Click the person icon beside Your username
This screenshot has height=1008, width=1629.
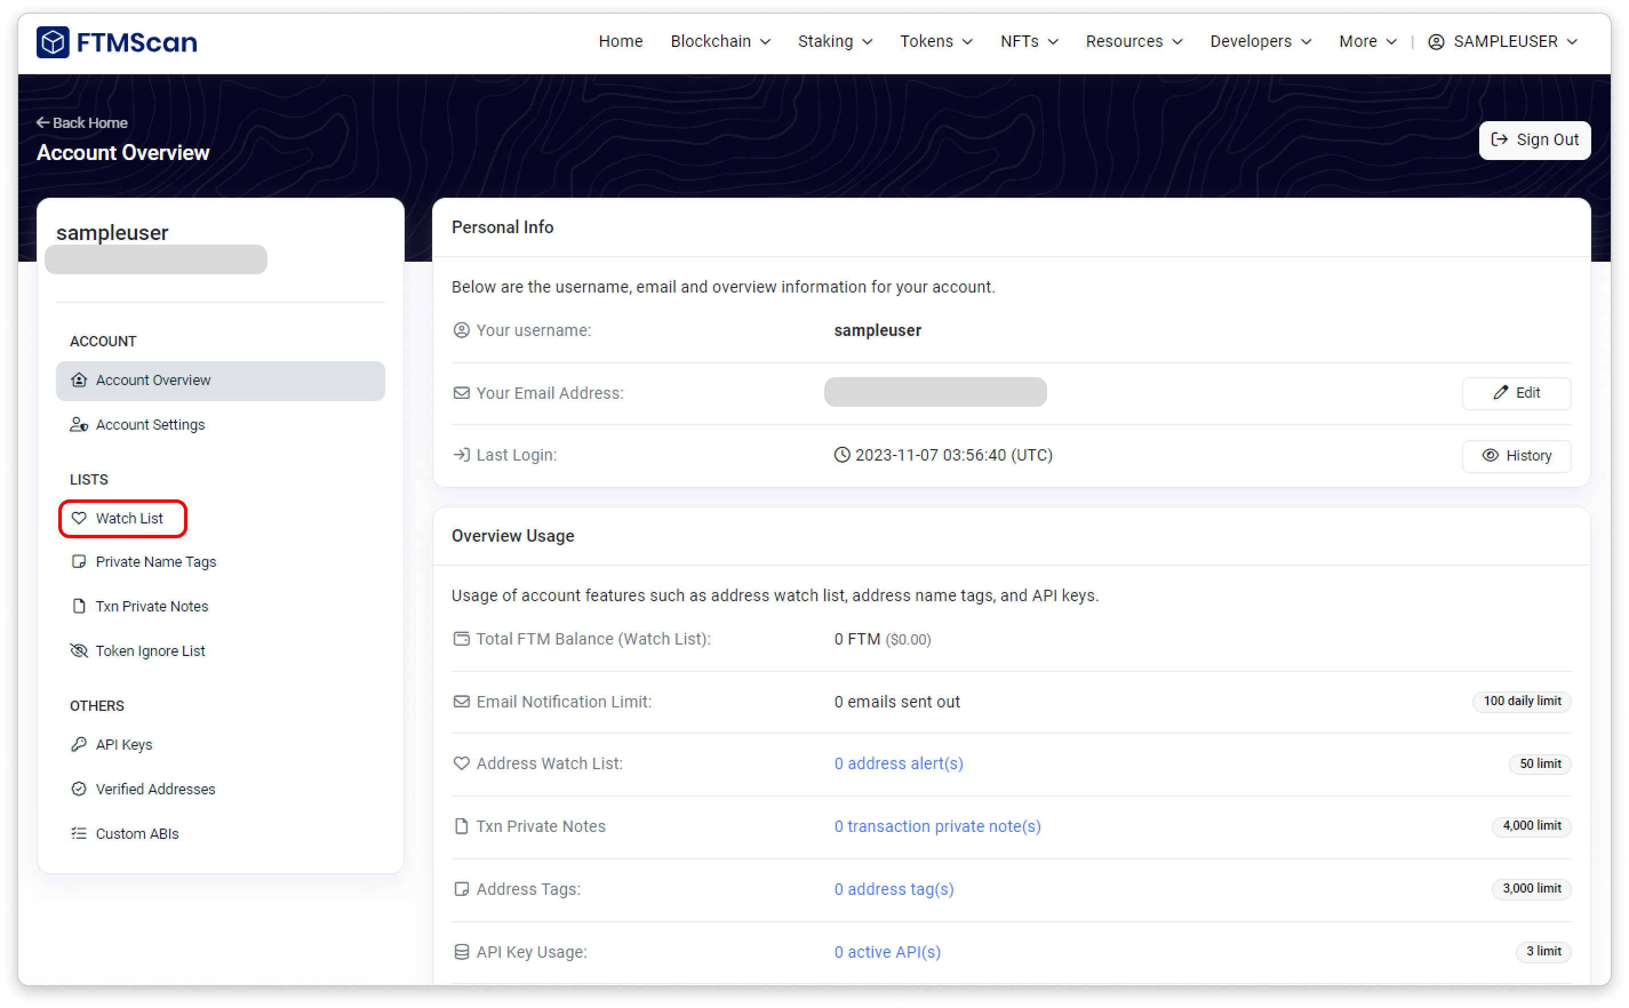[x=461, y=330]
